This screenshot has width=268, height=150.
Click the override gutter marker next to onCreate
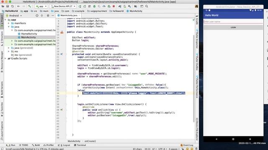(x=62, y=54)
